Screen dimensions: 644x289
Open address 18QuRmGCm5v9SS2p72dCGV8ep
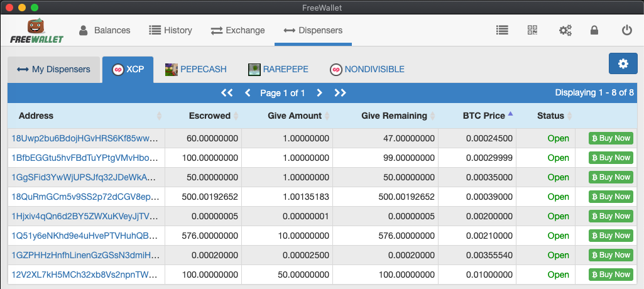coord(85,197)
